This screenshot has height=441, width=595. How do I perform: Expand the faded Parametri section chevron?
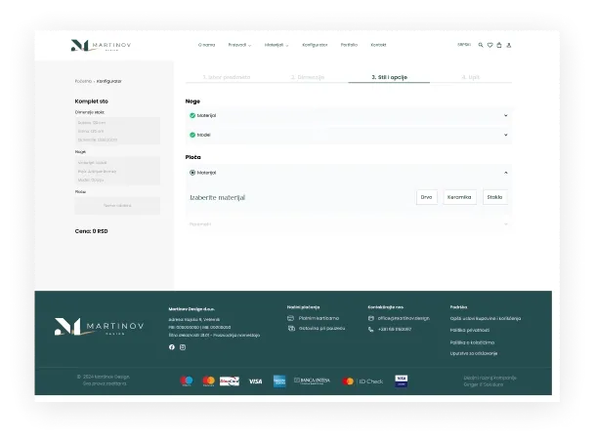tap(506, 224)
